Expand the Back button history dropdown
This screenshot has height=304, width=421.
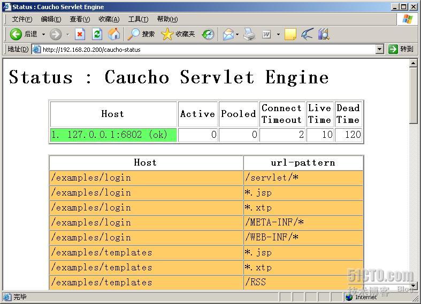coord(43,34)
